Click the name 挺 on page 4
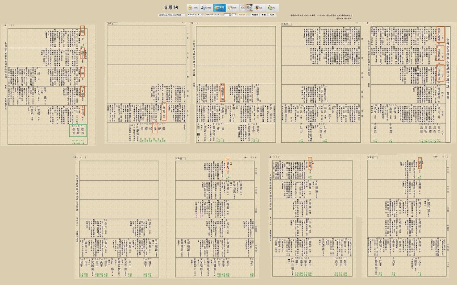Screen dimensions: 457x285 click(x=163, y=128)
